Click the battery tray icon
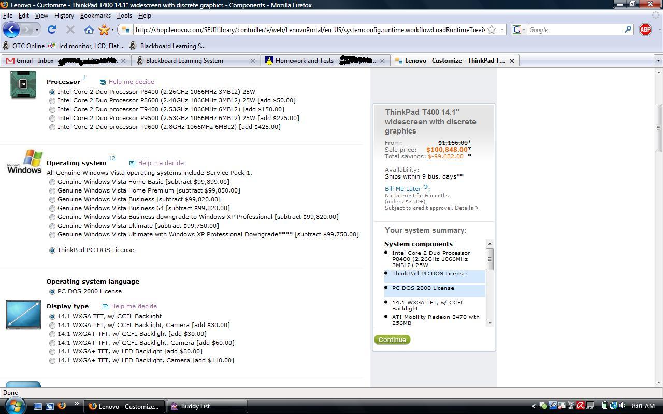This screenshot has height=414, width=663. 604,406
